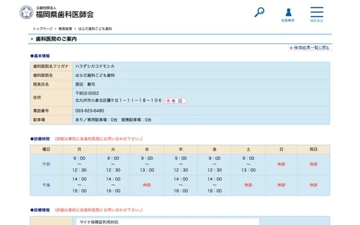Click the 祝日 column header
Image resolution: width=360 pixels, height=225 pixels.
313,149
